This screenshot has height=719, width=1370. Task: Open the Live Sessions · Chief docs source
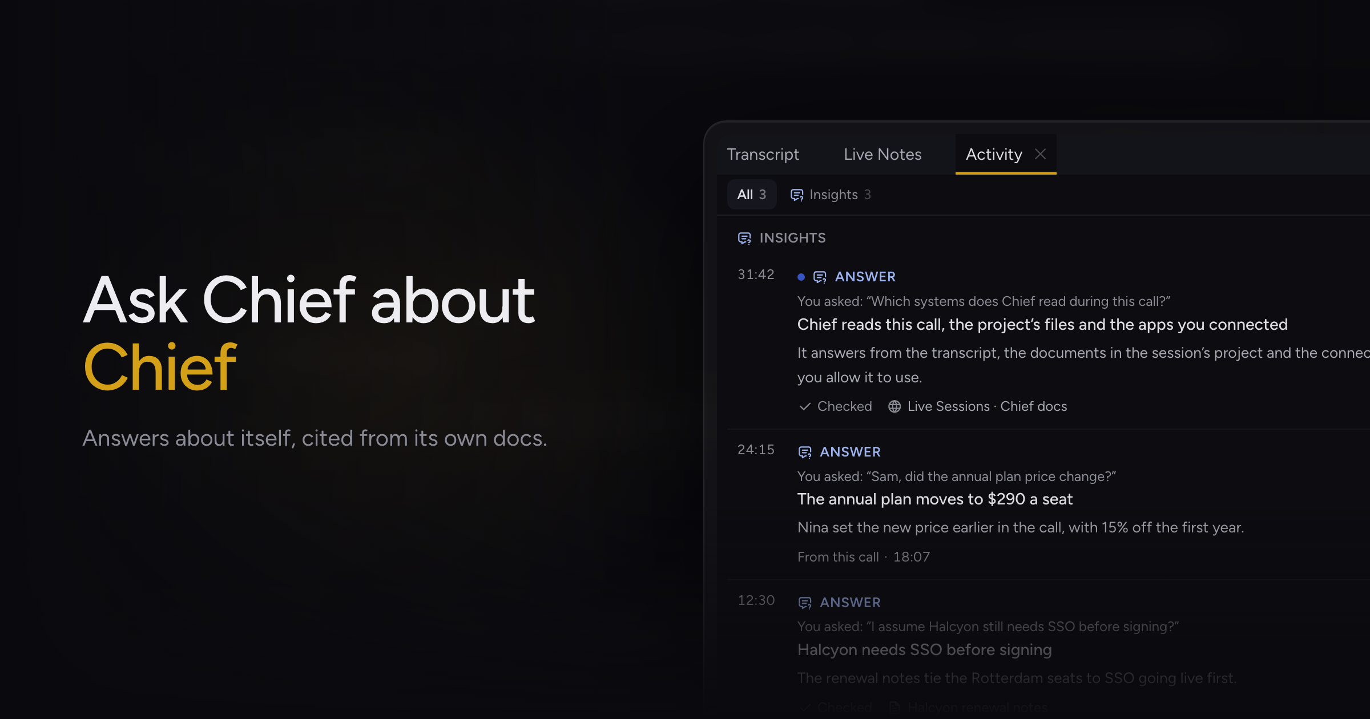pos(977,406)
